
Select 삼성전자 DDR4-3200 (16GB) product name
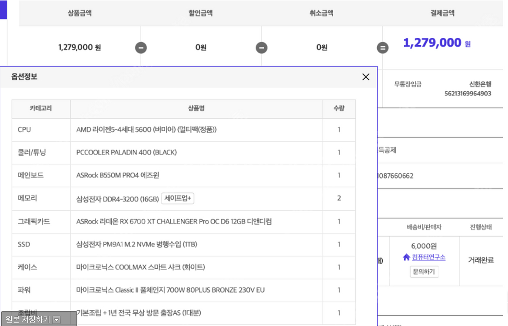click(x=118, y=199)
